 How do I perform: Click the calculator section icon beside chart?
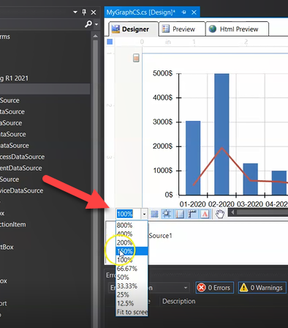pyautogui.click(x=136, y=58)
